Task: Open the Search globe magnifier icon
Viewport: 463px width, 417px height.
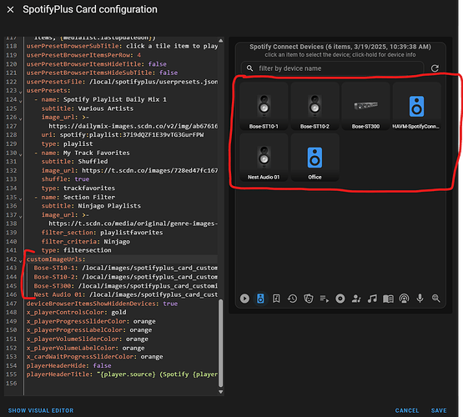Action: pyautogui.click(x=435, y=299)
